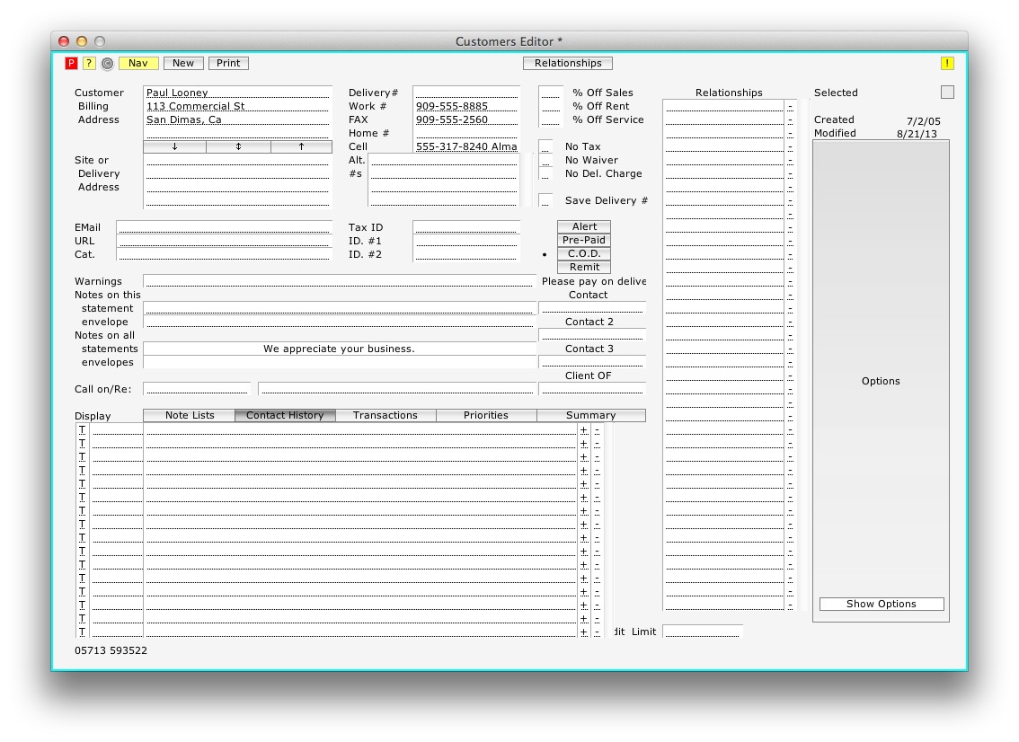Toggle the No Waiver box
The width and height of the screenshot is (1019, 742).
click(x=546, y=161)
